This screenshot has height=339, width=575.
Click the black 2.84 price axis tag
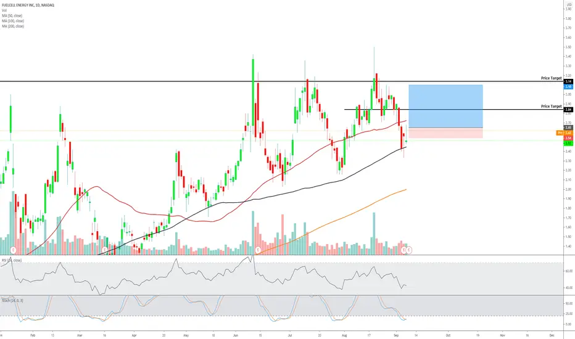click(x=568, y=110)
